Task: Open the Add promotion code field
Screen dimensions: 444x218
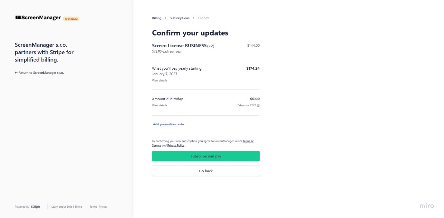Action: (x=168, y=124)
